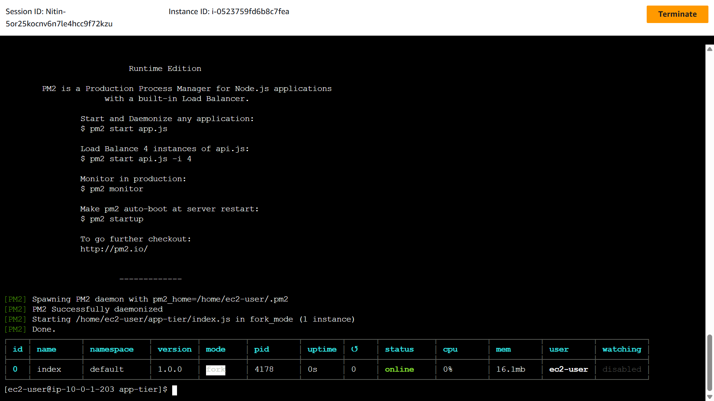Click 'with a built-in Load Balancer.' line
This screenshot has width=714, height=401.
pyautogui.click(x=177, y=99)
